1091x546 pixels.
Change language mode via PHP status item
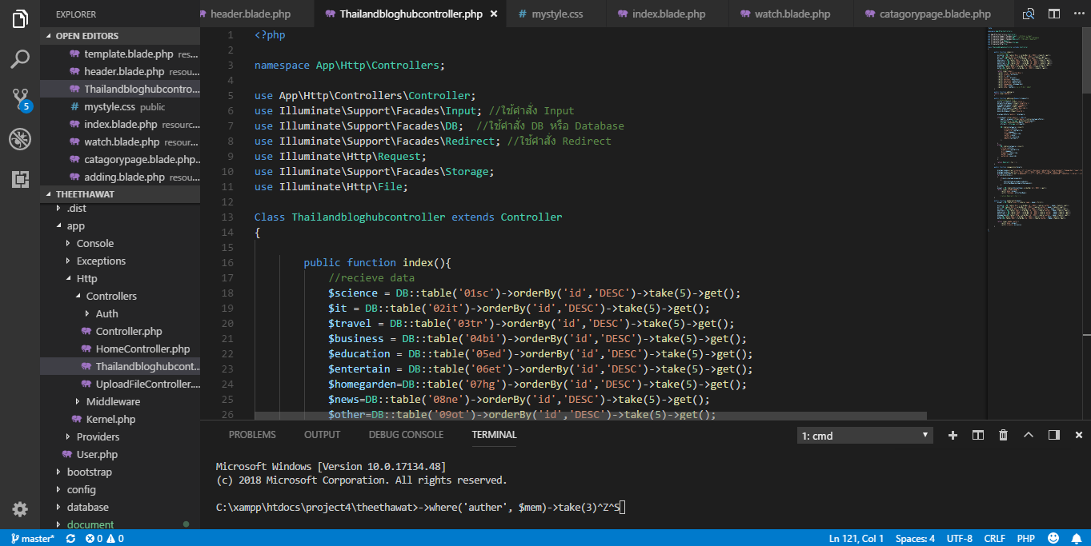tap(1026, 539)
